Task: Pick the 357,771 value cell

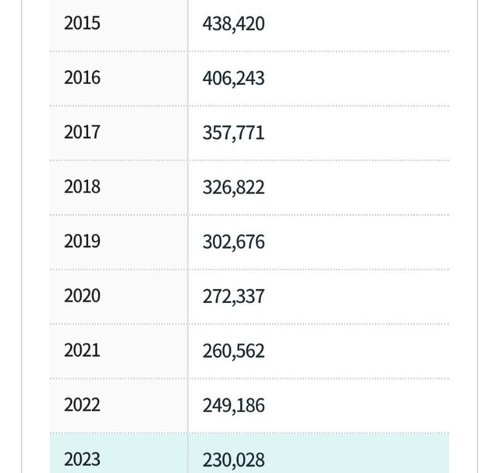Action: [233, 133]
